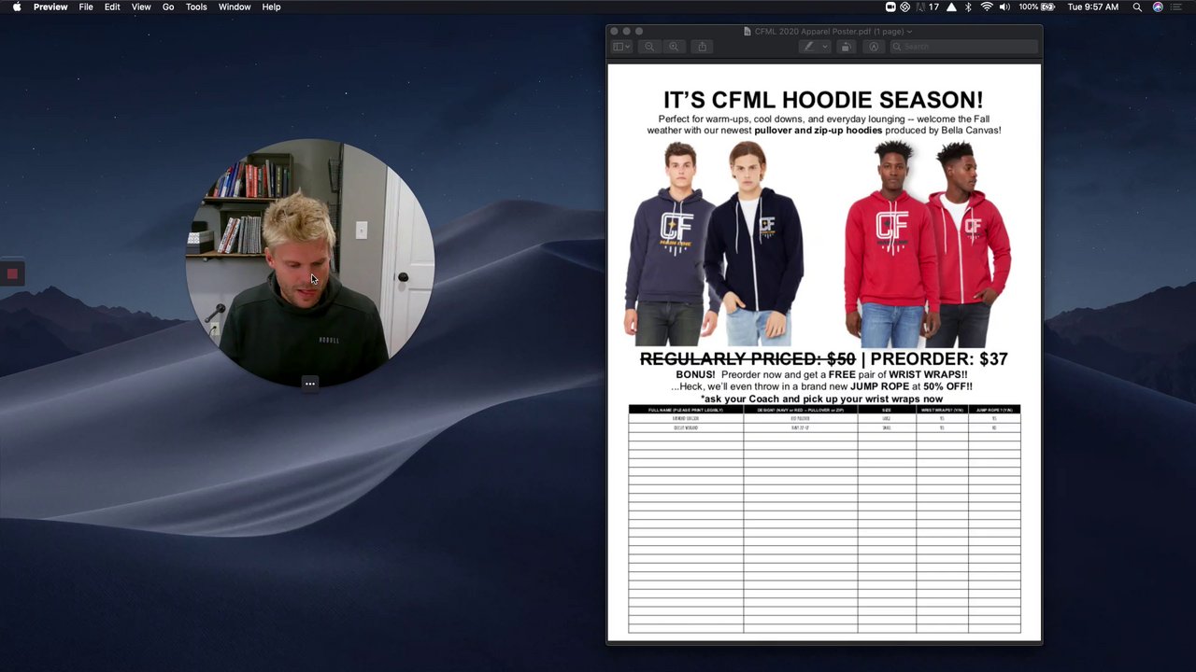Click the SIZE column header
The width and height of the screenshot is (1196, 672).
tap(887, 410)
